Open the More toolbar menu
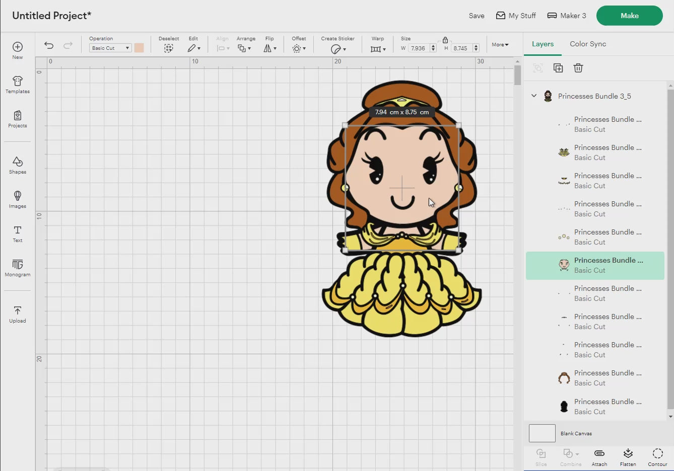The width and height of the screenshot is (674, 471). [500, 44]
